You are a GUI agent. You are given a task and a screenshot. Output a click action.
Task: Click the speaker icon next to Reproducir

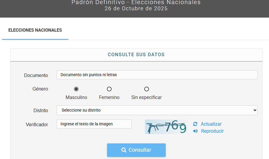(195, 131)
